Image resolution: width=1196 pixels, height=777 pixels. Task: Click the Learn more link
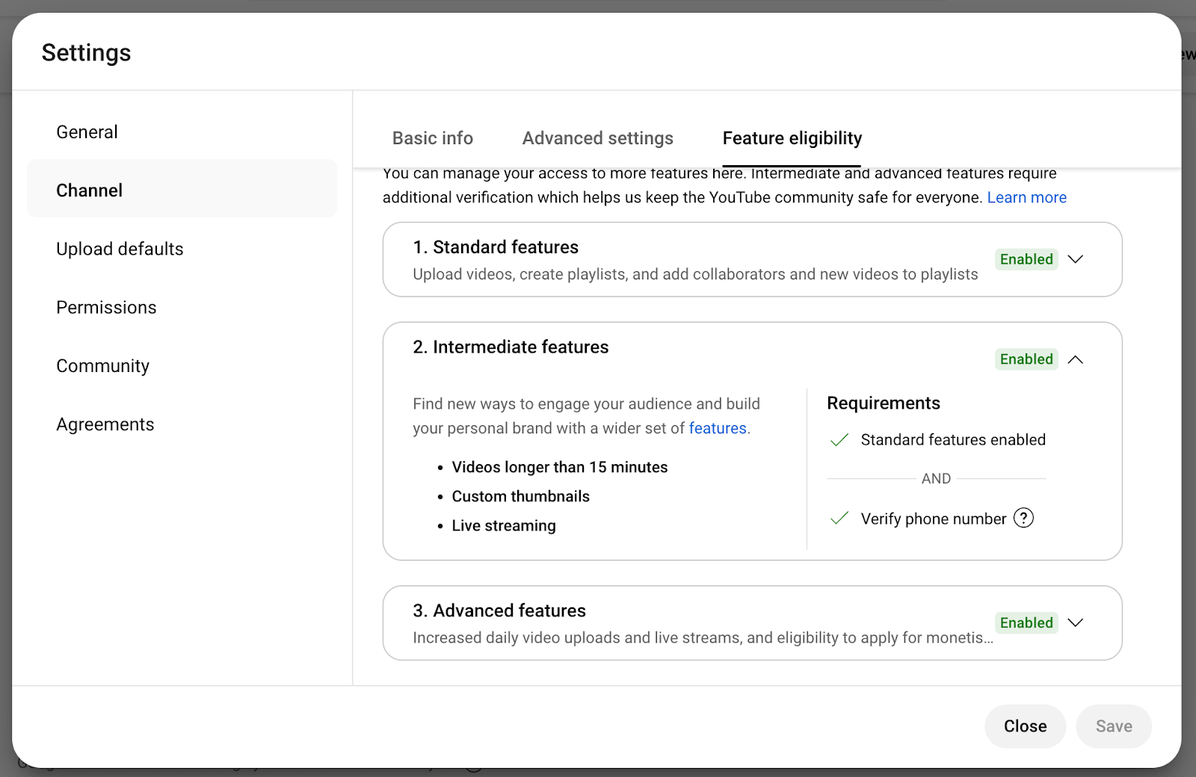(1026, 197)
